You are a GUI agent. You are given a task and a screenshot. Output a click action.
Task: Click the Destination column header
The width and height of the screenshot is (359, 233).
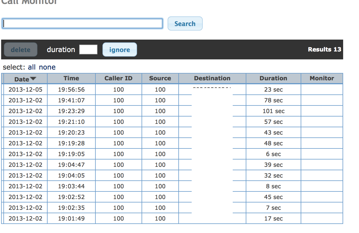point(212,78)
